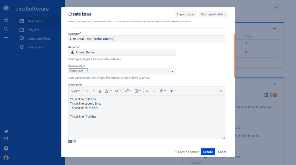The image size is (296, 165).
Task: Click the Import issues button
Action: 185,14
